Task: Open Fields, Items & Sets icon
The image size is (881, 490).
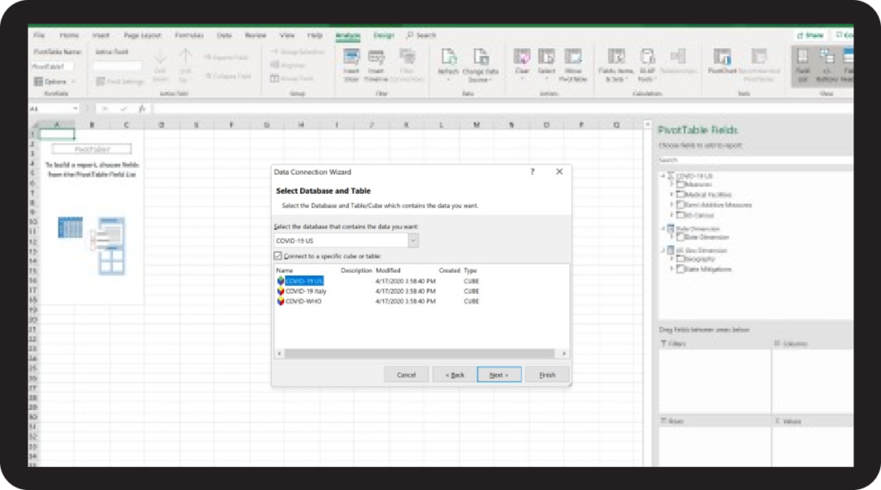Action: 616,58
